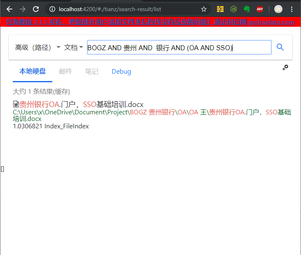This screenshot has height=255, width=301.
Task: Expand the 文档 file type dropdown
Action: point(74,48)
